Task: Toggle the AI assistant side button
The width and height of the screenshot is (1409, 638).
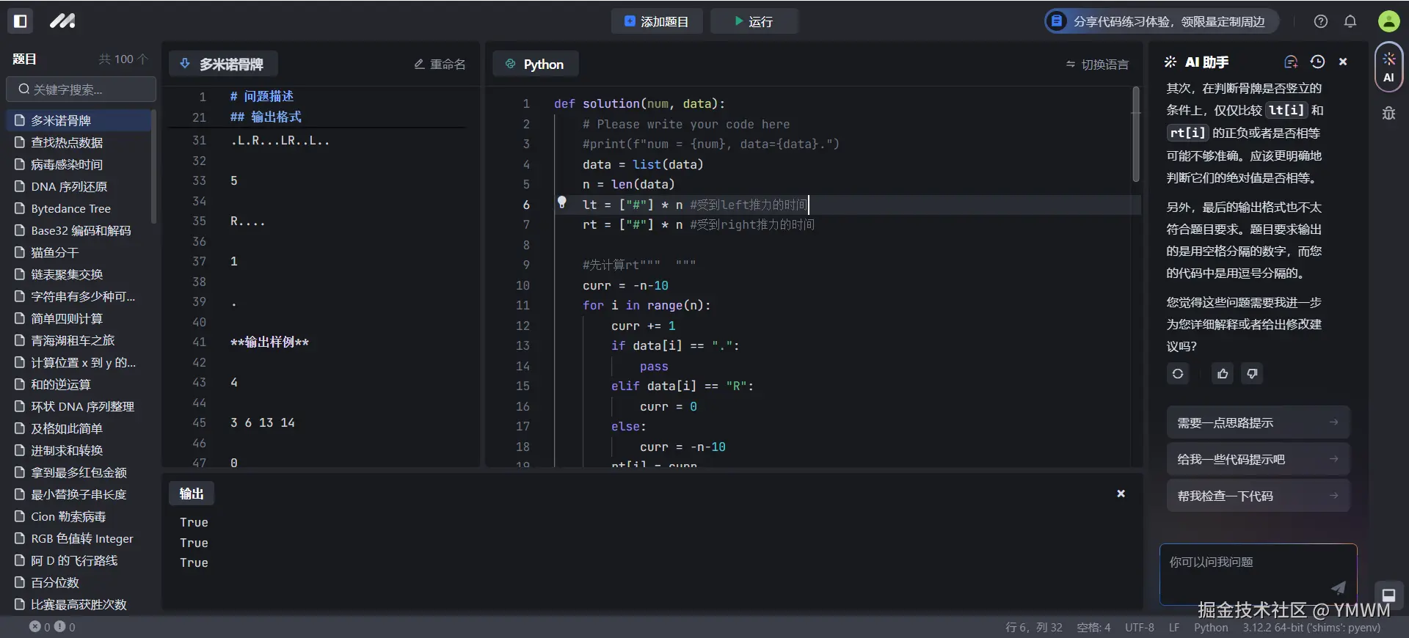Action: 1388,67
